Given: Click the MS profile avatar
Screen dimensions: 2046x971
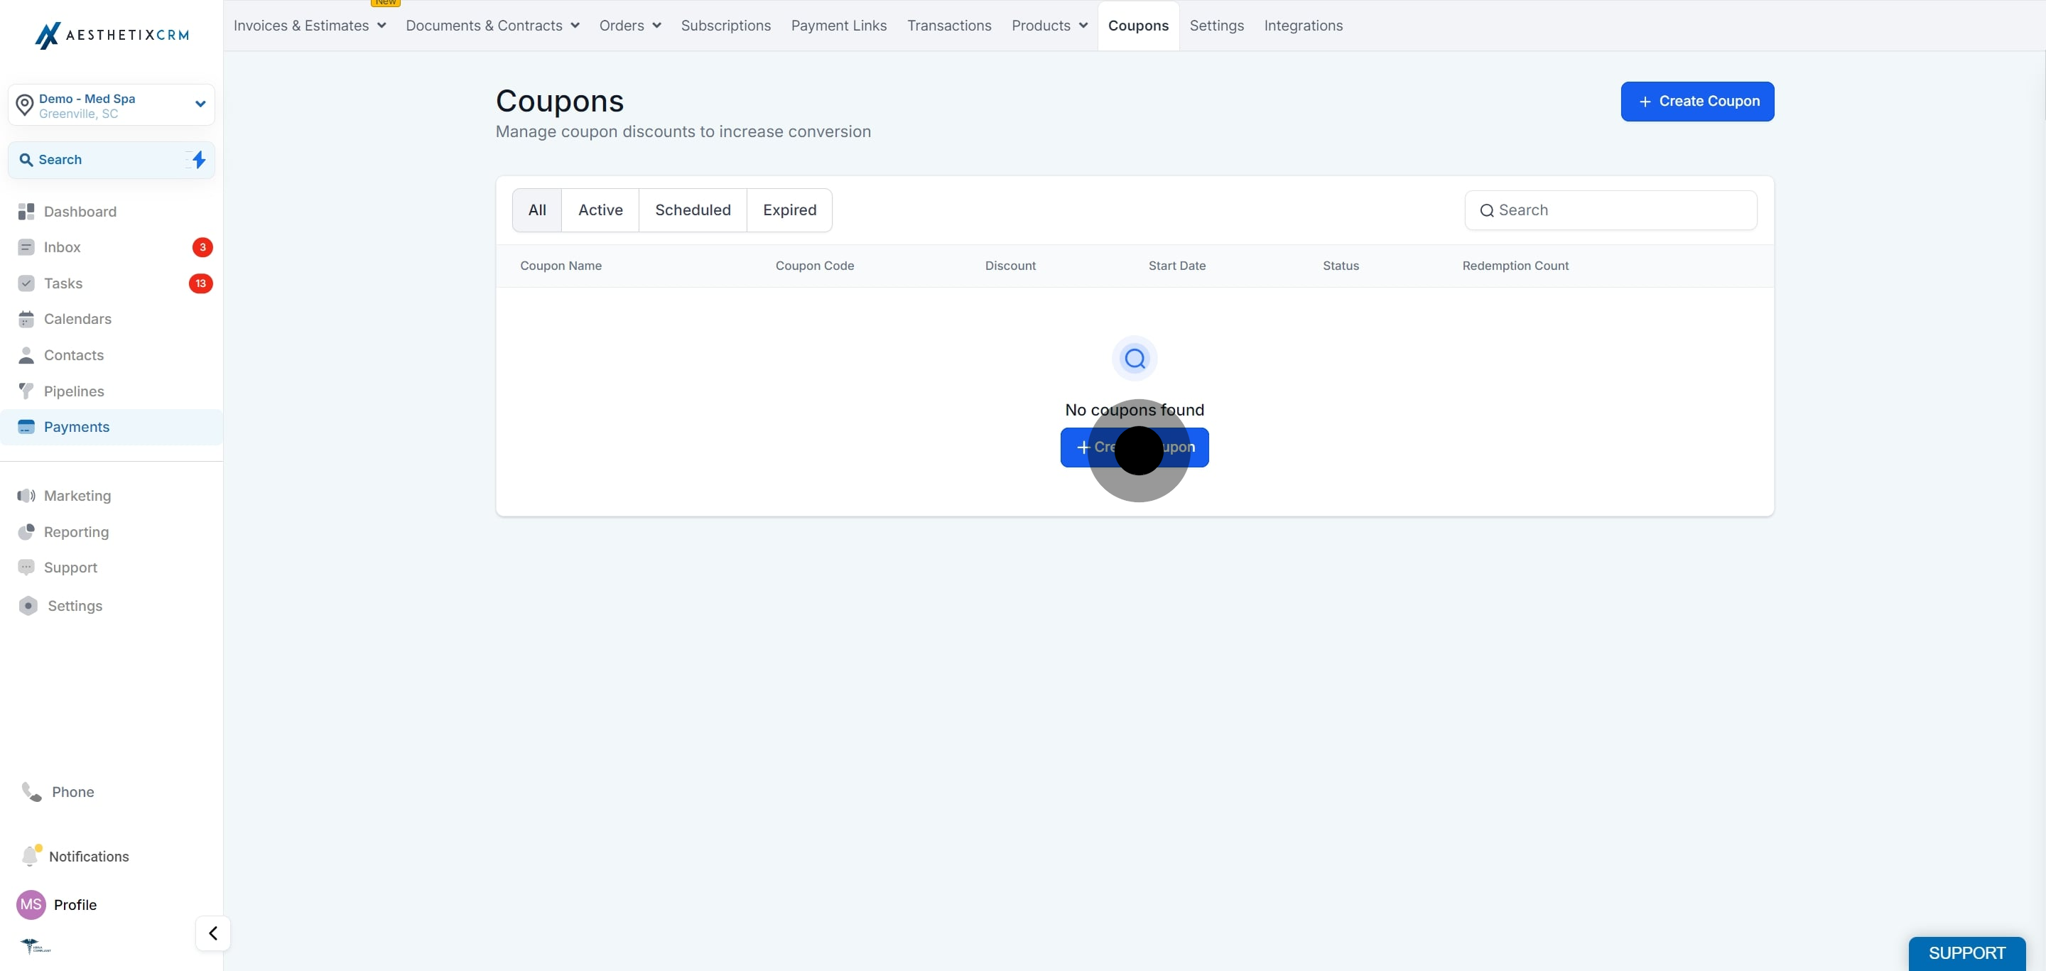Looking at the screenshot, I should (x=31, y=904).
